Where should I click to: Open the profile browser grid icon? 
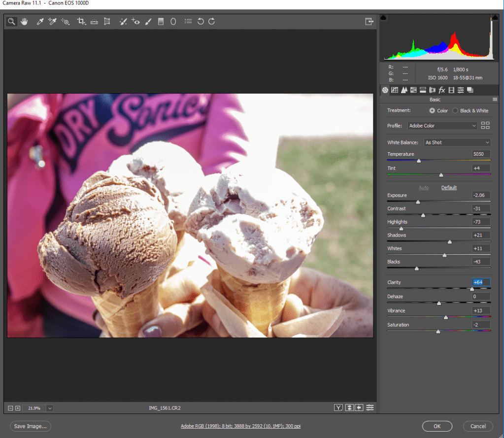tap(485, 125)
